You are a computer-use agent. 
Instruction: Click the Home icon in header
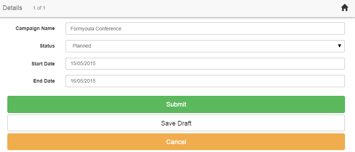tap(345, 8)
